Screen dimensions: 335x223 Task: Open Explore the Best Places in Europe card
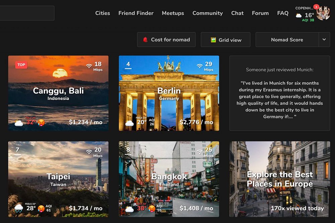point(280,179)
